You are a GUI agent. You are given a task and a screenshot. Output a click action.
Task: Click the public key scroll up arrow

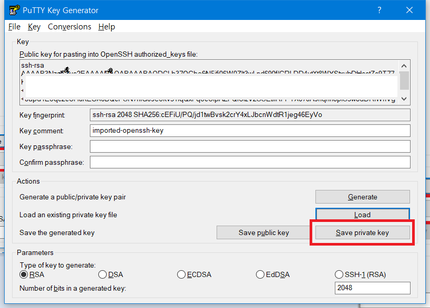(404, 66)
